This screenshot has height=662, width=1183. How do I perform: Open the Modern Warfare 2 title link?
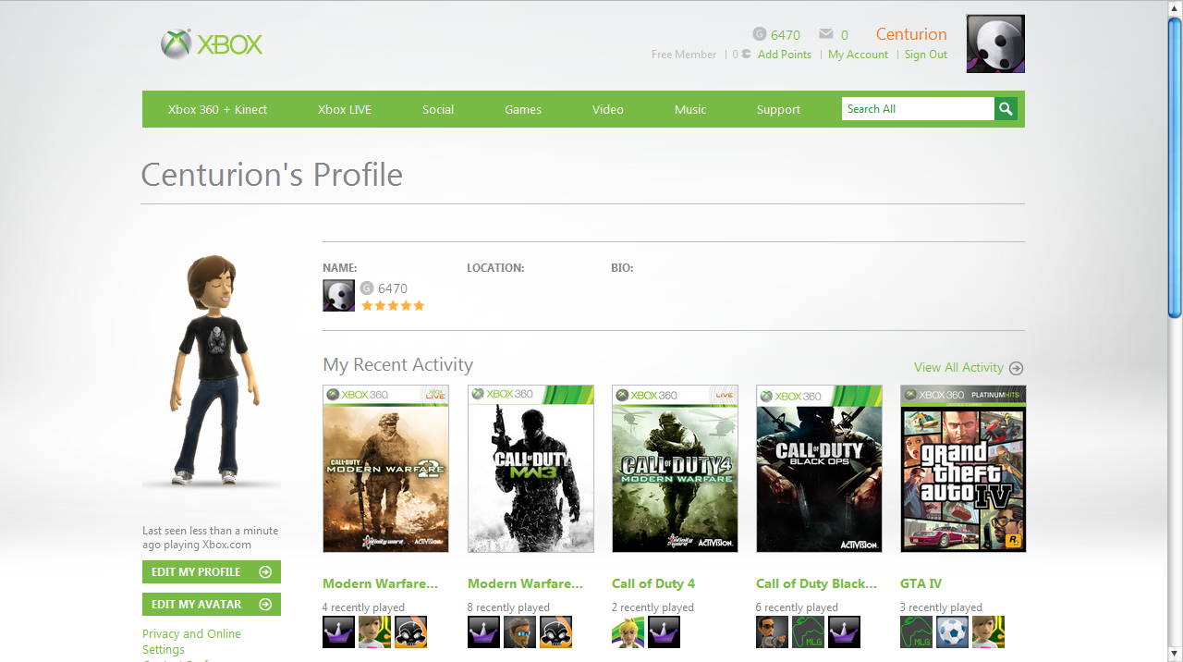coord(380,583)
